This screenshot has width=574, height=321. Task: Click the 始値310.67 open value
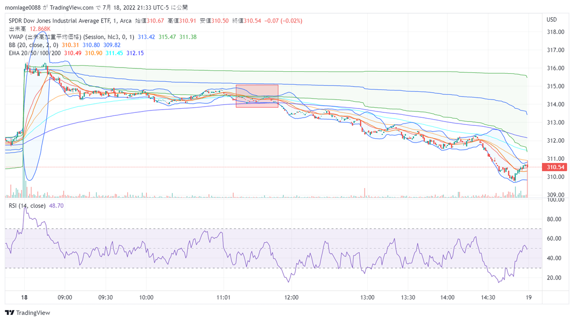[x=151, y=21]
